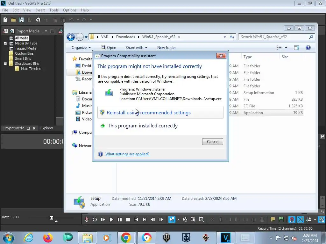
Task: Go back in the Explorer window
Action: (71, 37)
